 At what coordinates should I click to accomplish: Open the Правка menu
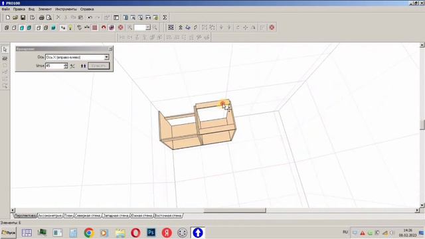19,9
